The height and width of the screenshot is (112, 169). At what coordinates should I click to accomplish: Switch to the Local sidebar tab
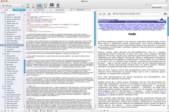(6, 10)
